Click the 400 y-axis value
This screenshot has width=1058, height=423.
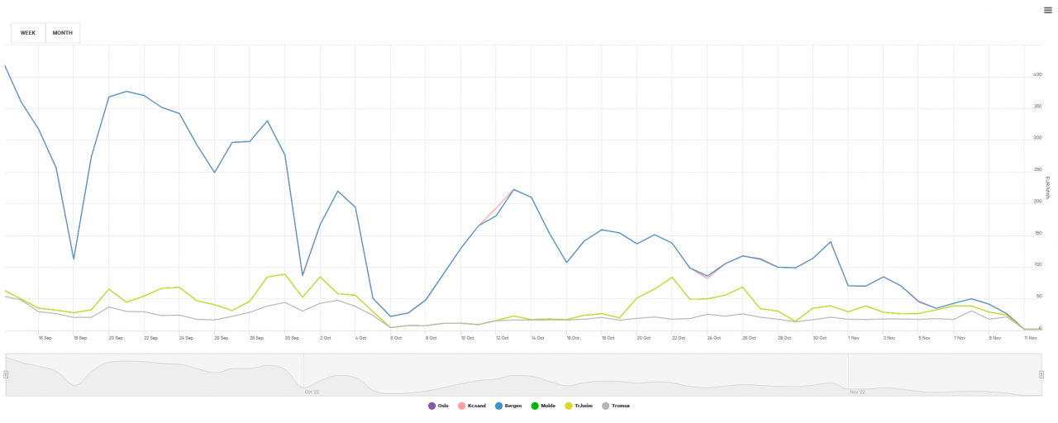(1037, 75)
